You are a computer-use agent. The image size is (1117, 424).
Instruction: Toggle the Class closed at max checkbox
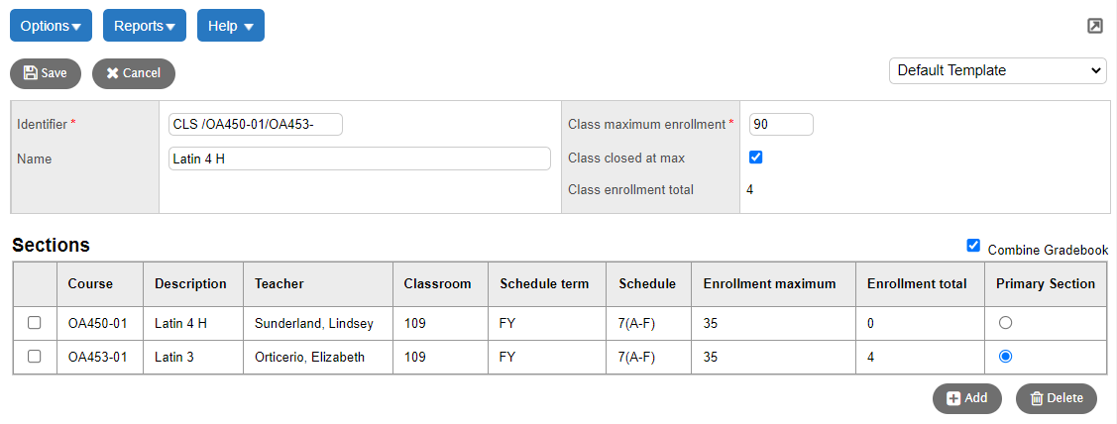[756, 158]
